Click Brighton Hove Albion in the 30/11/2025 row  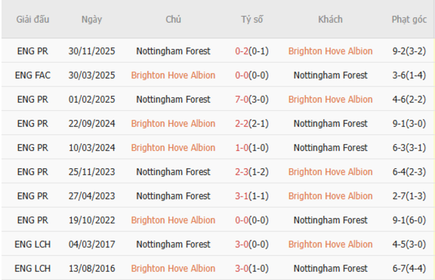[x=330, y=51]
